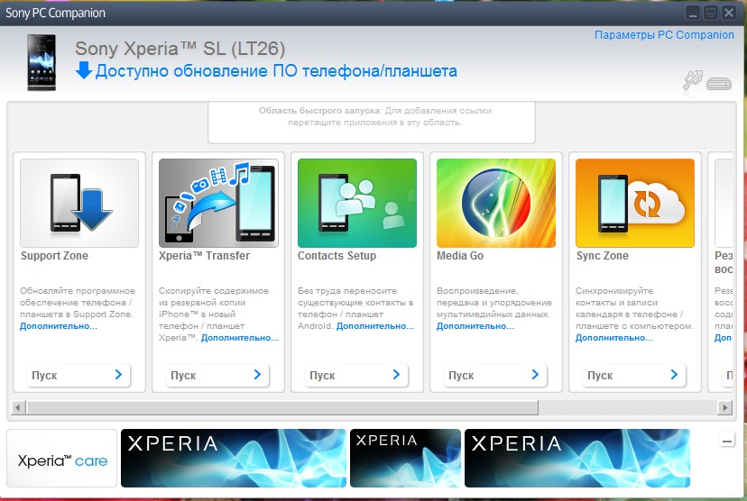Screen dimensions: 747x501
Task: Click the left scrollbar arrow
Action: (18, 407)
